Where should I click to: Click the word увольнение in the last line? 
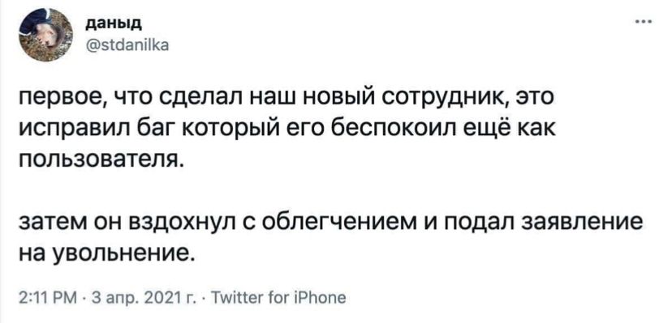(x=124, y=256)
